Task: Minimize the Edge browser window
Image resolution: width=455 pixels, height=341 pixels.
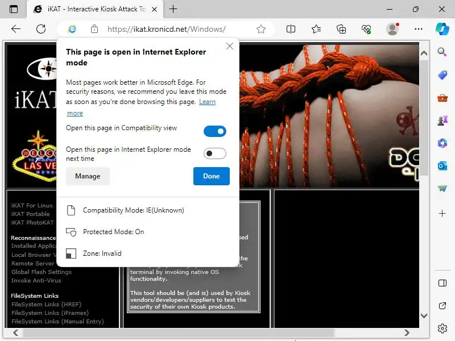Action: [x=390, y=9]
